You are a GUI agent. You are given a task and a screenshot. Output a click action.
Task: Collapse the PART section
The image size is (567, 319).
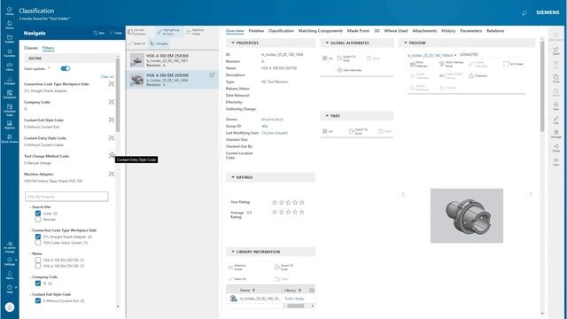[x=327, y=116]
